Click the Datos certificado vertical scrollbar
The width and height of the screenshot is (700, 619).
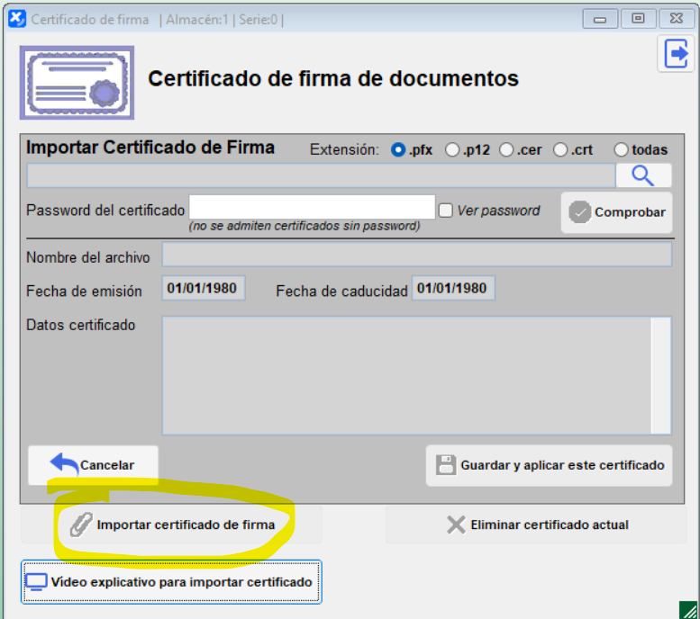pos(661,375)
